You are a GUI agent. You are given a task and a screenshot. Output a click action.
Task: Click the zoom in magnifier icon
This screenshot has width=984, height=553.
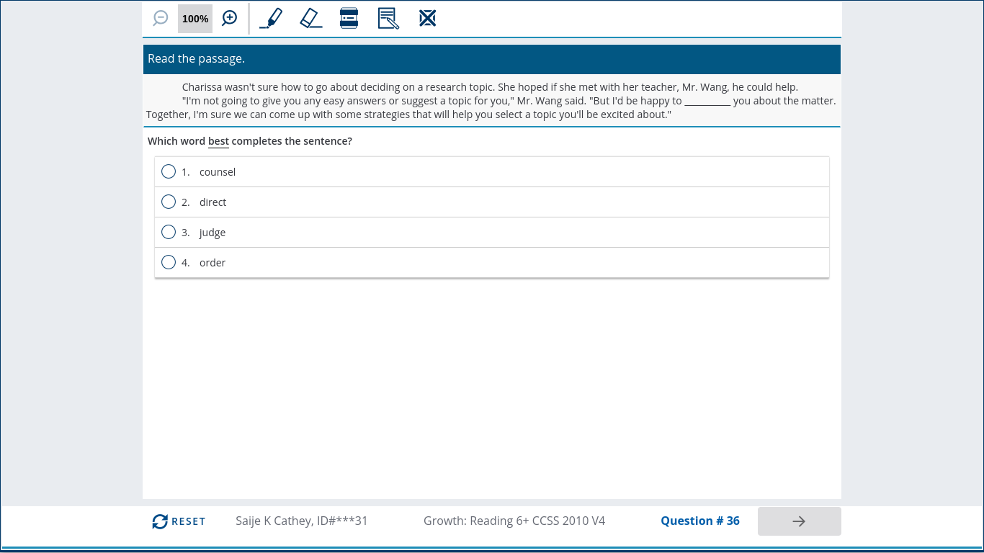229,19
